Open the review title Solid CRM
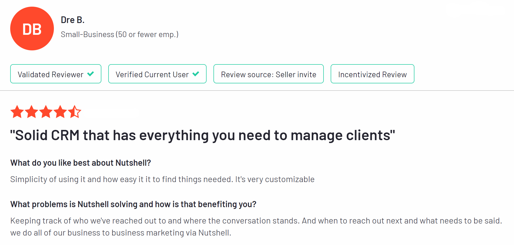514x245 pixels. pos(202,135)
